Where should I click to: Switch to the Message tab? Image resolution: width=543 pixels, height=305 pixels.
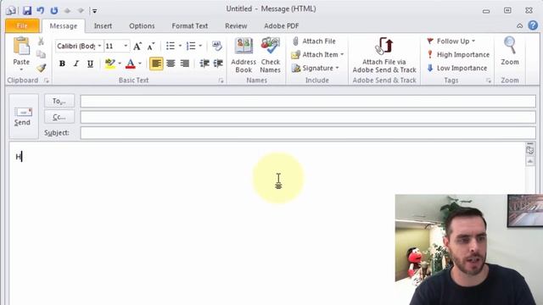(64, 26)
